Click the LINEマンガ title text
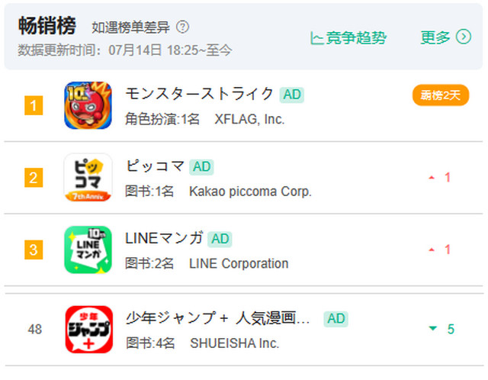This screenshot has height=380, width=488. (164, 238)
